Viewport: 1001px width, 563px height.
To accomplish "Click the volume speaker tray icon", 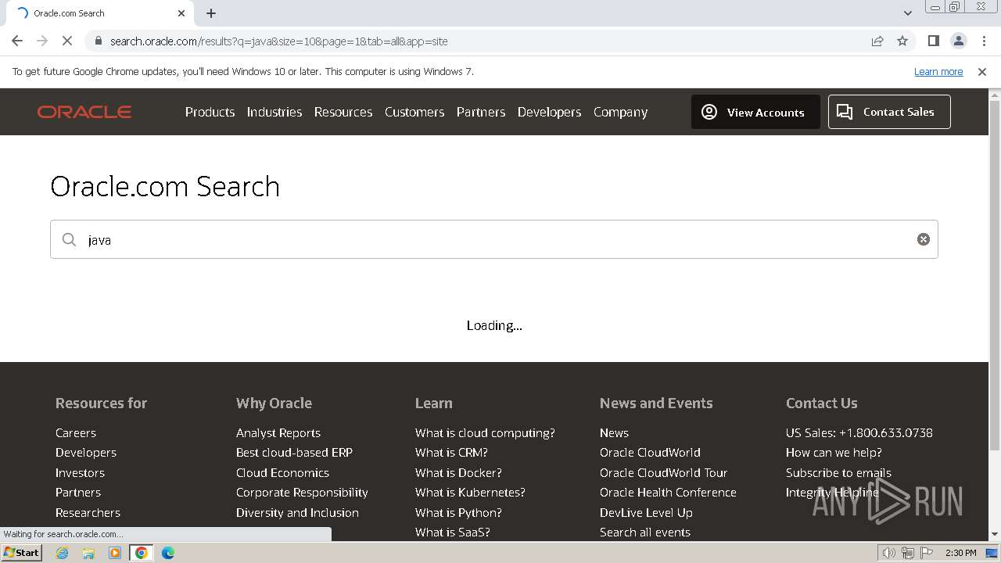I will 888,553.
